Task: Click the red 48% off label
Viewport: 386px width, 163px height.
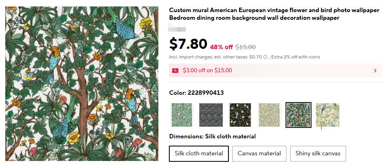Action: [221, 47]
